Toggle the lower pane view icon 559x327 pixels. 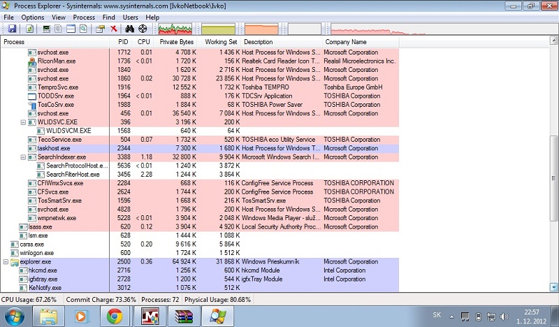point(71,29)
